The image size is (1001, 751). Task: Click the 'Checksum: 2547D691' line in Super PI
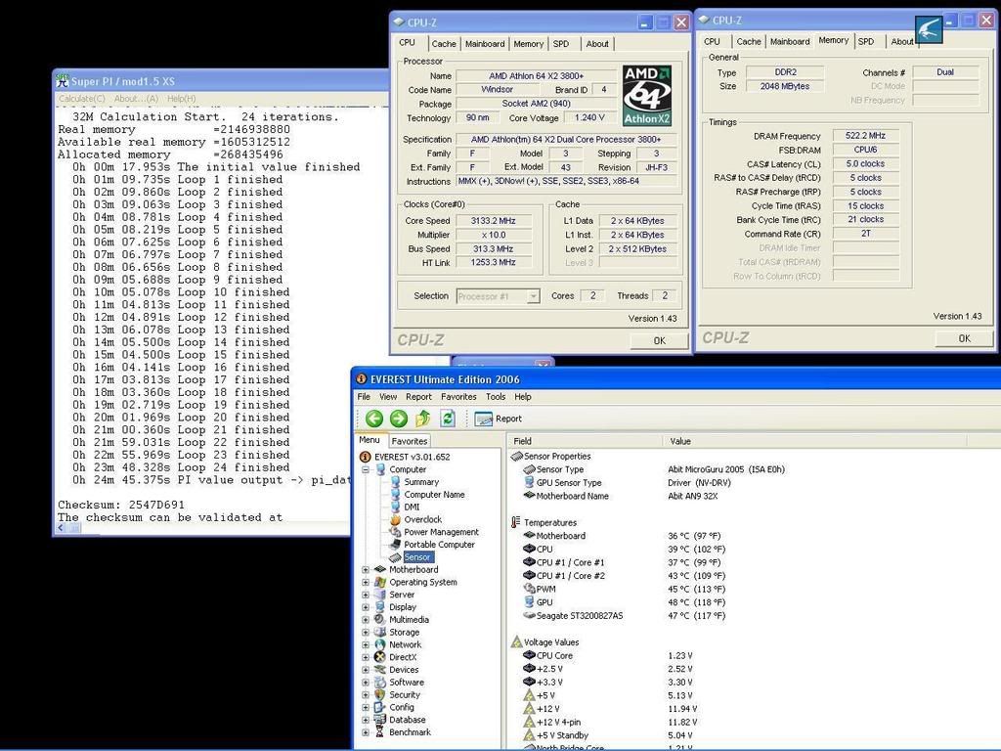pyautogui.click(x=120, y=505)
